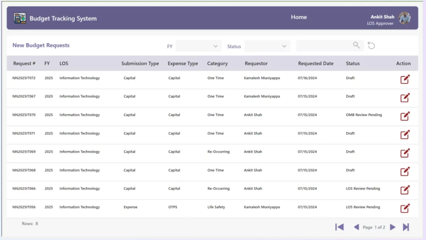Open edit action for NN2025IT067 row
Screen dimensions: 426x240
point(405,97)
